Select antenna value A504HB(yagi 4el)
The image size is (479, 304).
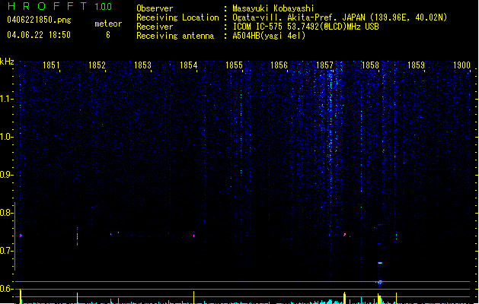pos(269,36)
